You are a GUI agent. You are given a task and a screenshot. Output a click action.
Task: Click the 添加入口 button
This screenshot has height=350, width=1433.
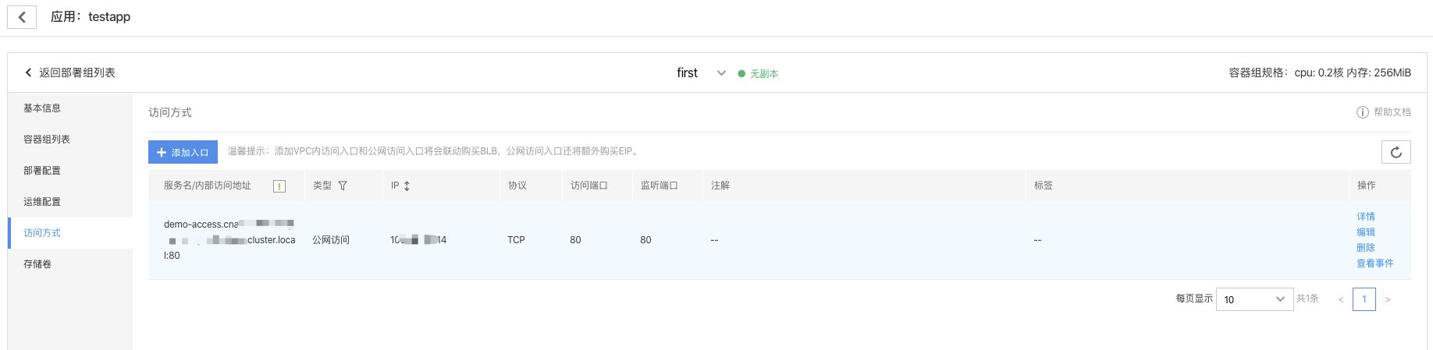click(x=183, y=152)
